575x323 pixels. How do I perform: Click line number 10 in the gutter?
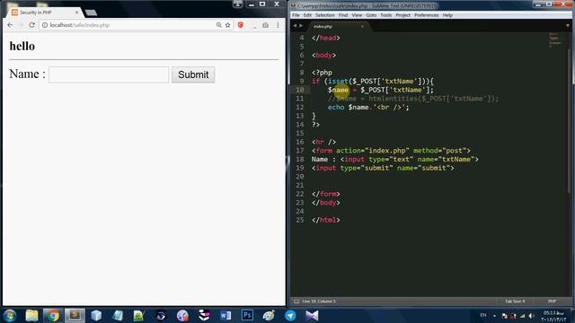299,90
